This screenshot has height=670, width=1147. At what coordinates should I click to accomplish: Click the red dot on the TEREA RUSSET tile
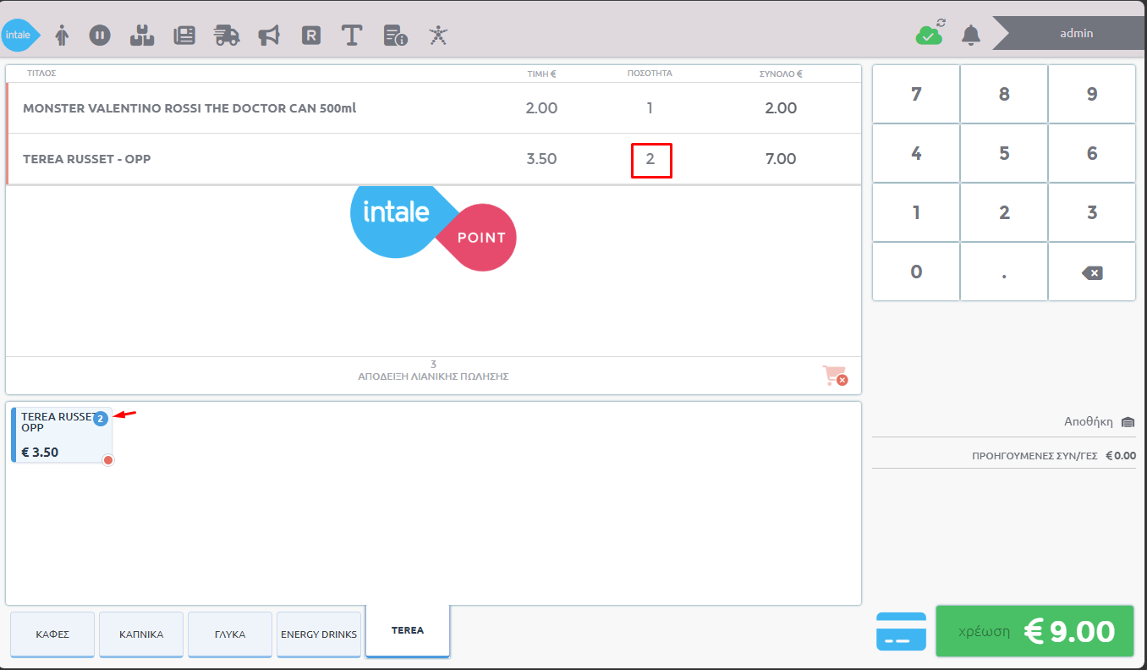108,460
